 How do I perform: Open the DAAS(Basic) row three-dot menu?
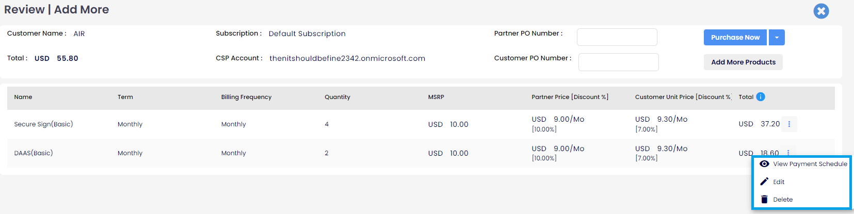(x=788, y=153)
